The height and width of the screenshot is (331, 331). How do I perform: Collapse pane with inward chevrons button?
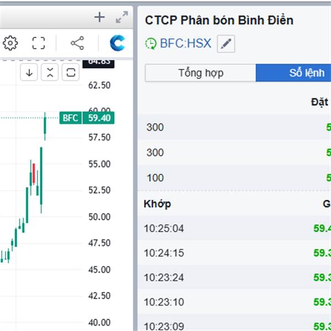tap(50, 72)
